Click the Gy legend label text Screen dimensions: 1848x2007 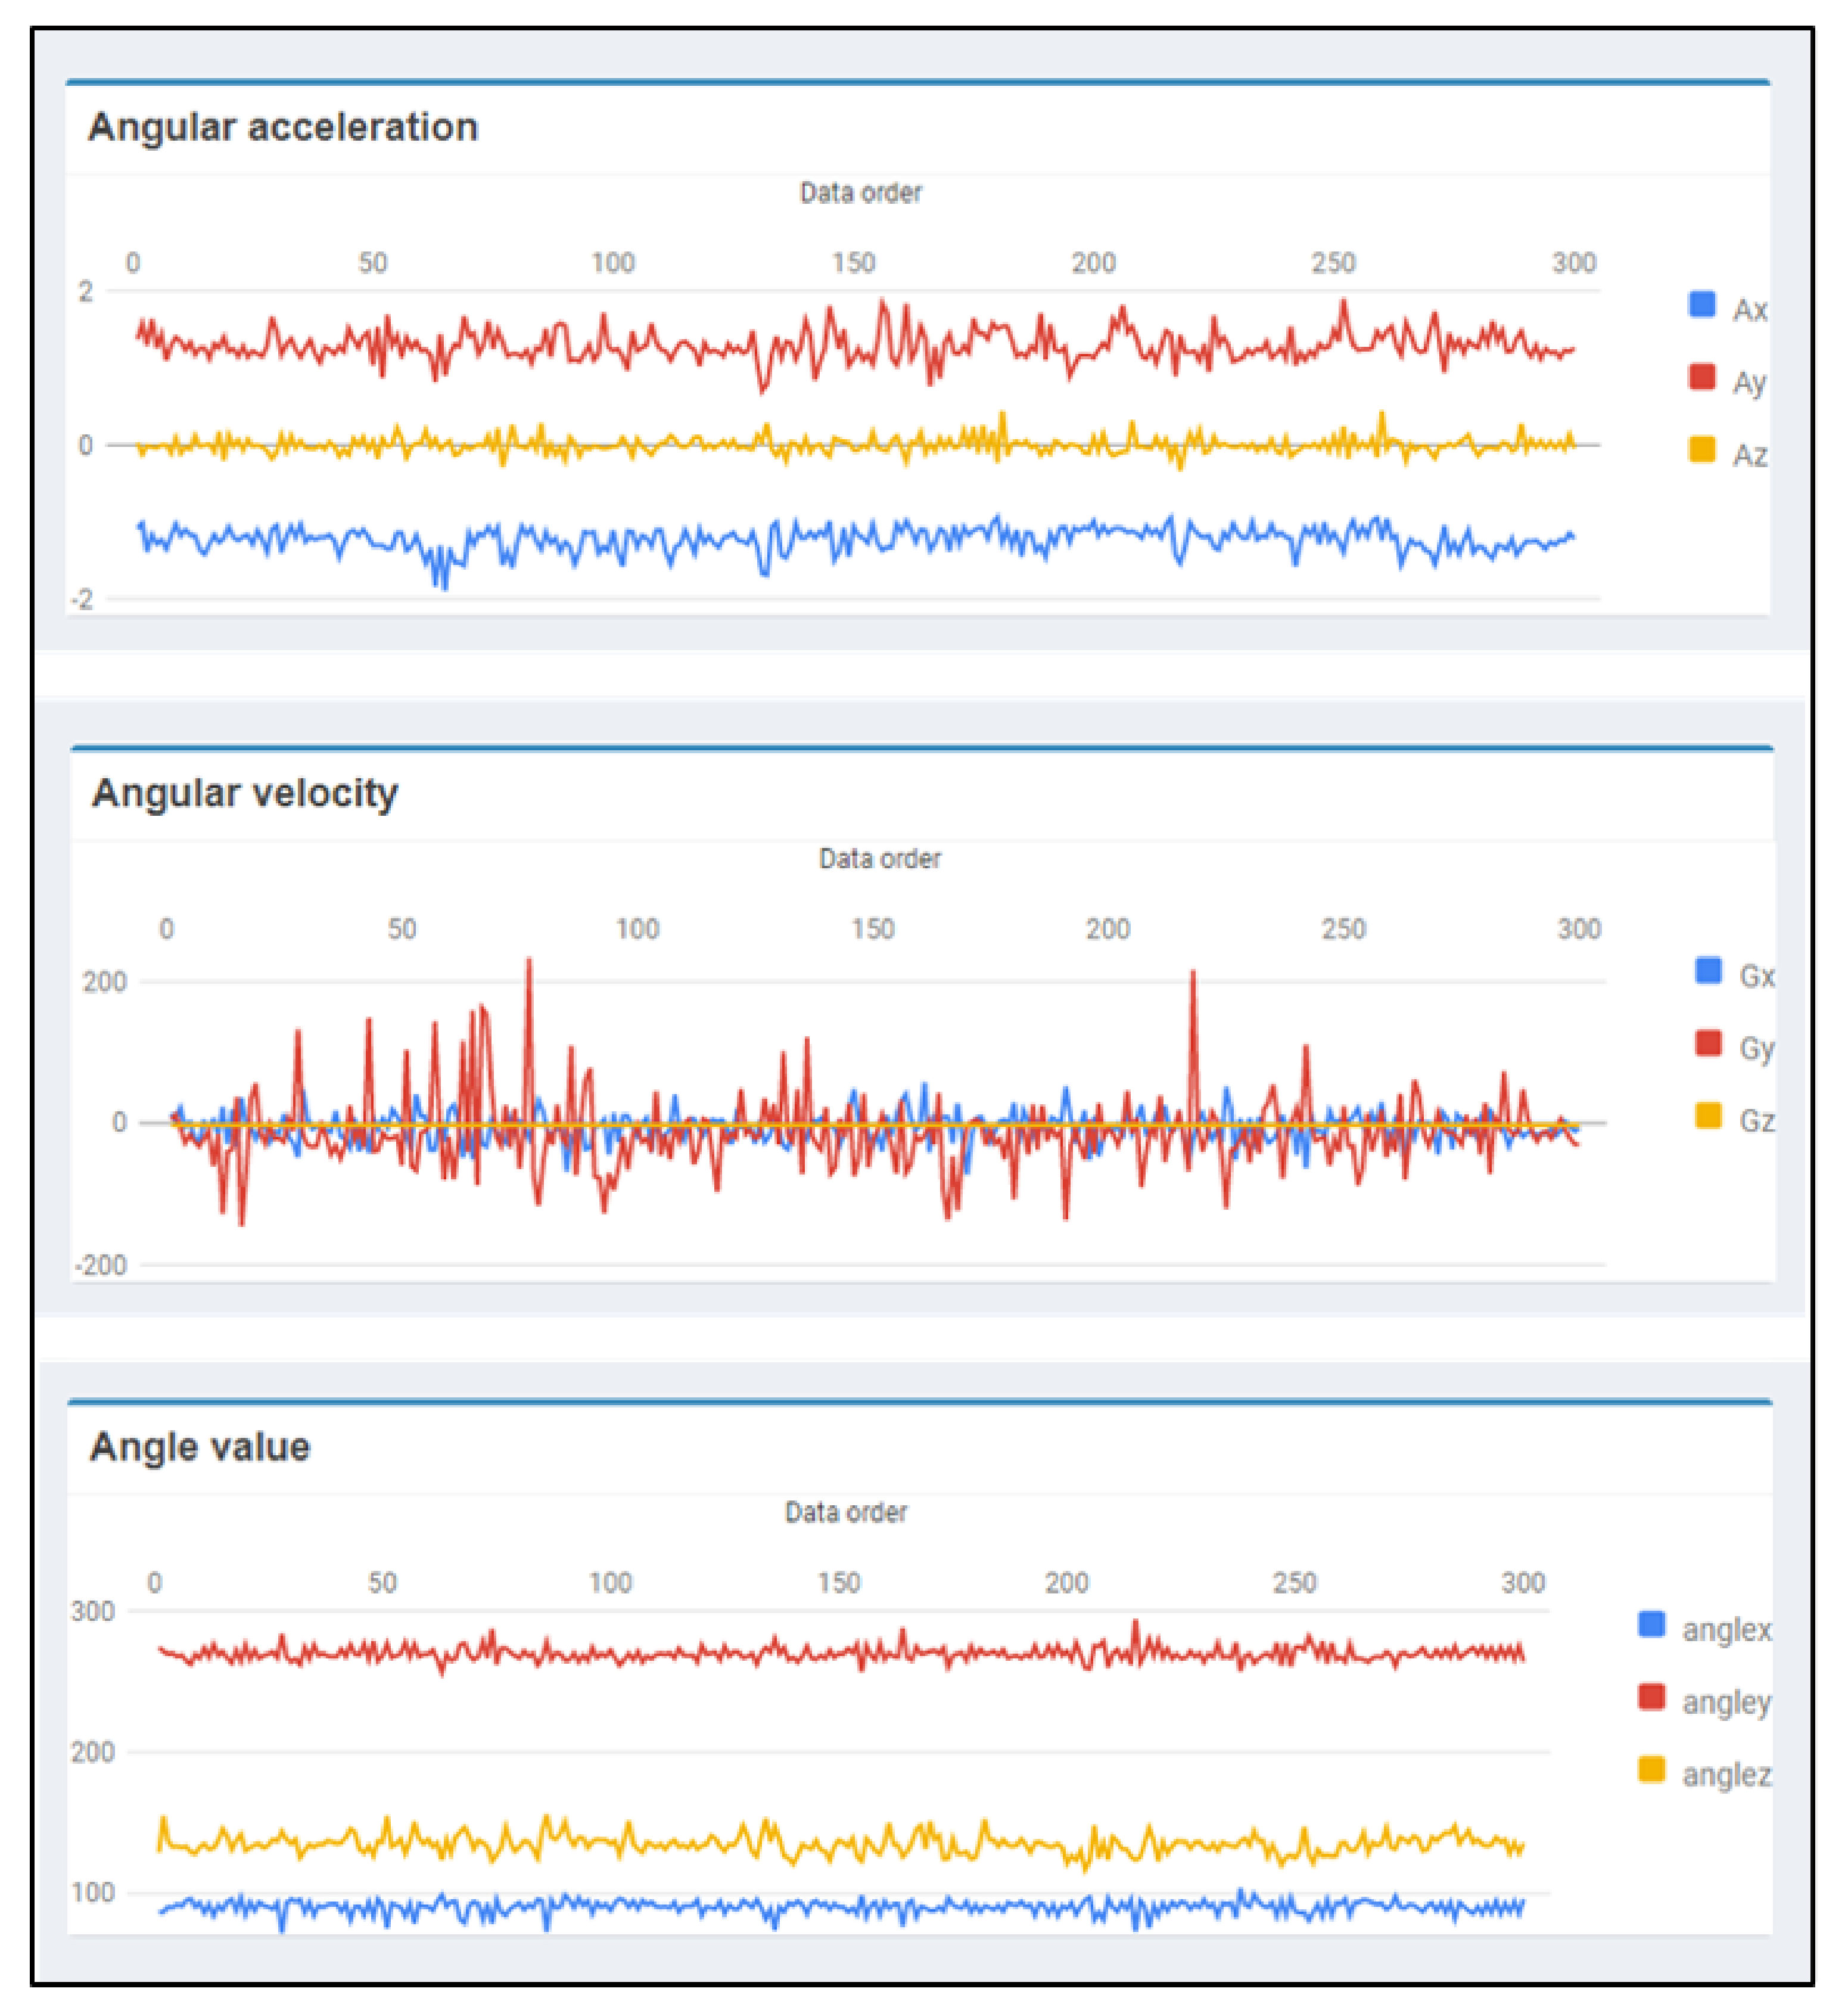click(1756, 1048)
